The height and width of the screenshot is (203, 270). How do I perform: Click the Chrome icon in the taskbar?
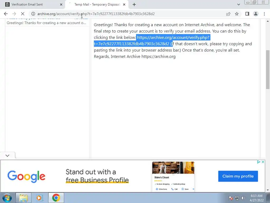56,198
